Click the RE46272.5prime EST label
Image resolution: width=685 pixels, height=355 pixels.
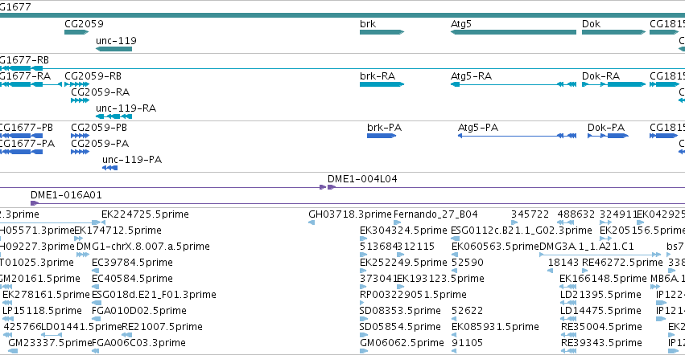tap(622, 263)
